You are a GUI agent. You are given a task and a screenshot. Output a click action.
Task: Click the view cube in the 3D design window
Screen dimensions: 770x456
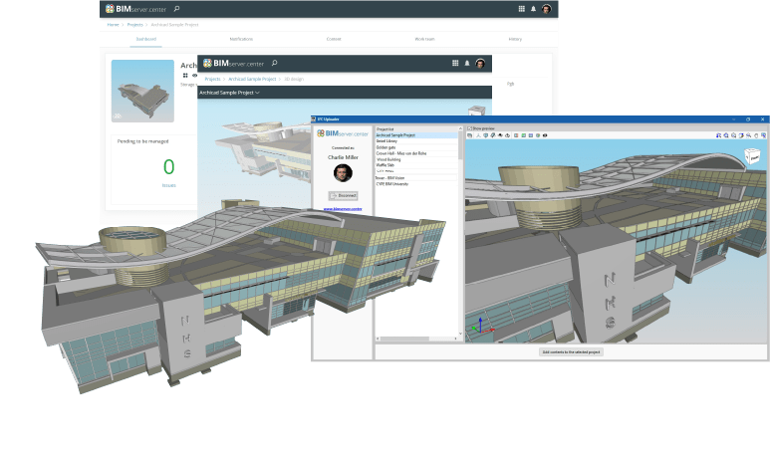point(476,111)
